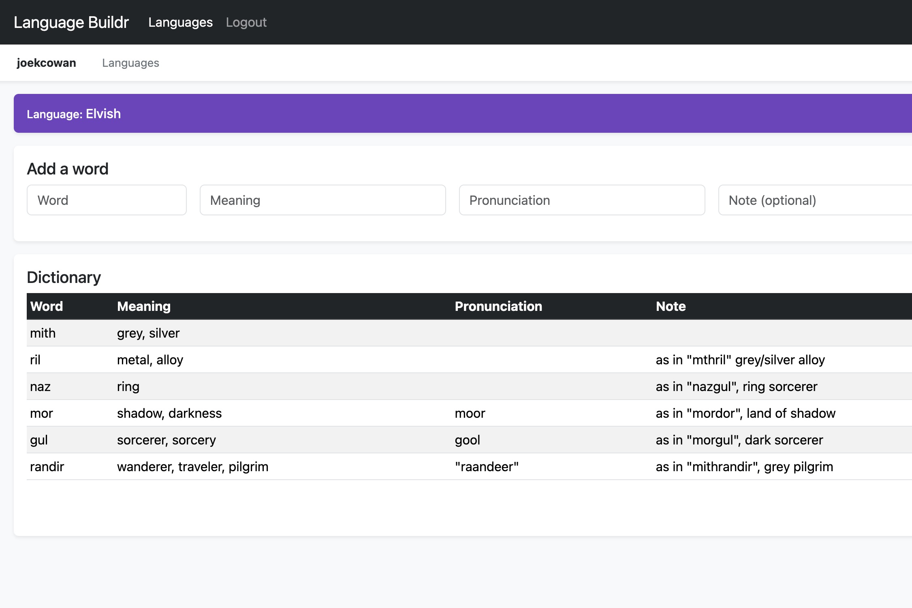
Task: Select the randir dictionary row
Action: (47, 467)
